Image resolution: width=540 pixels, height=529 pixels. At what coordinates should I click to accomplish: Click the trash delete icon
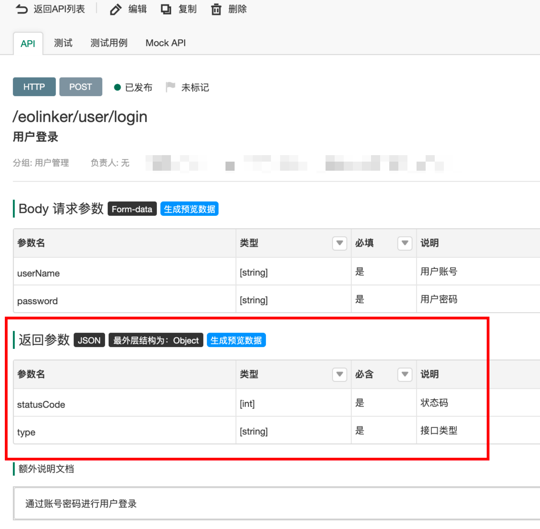point(216,9)
